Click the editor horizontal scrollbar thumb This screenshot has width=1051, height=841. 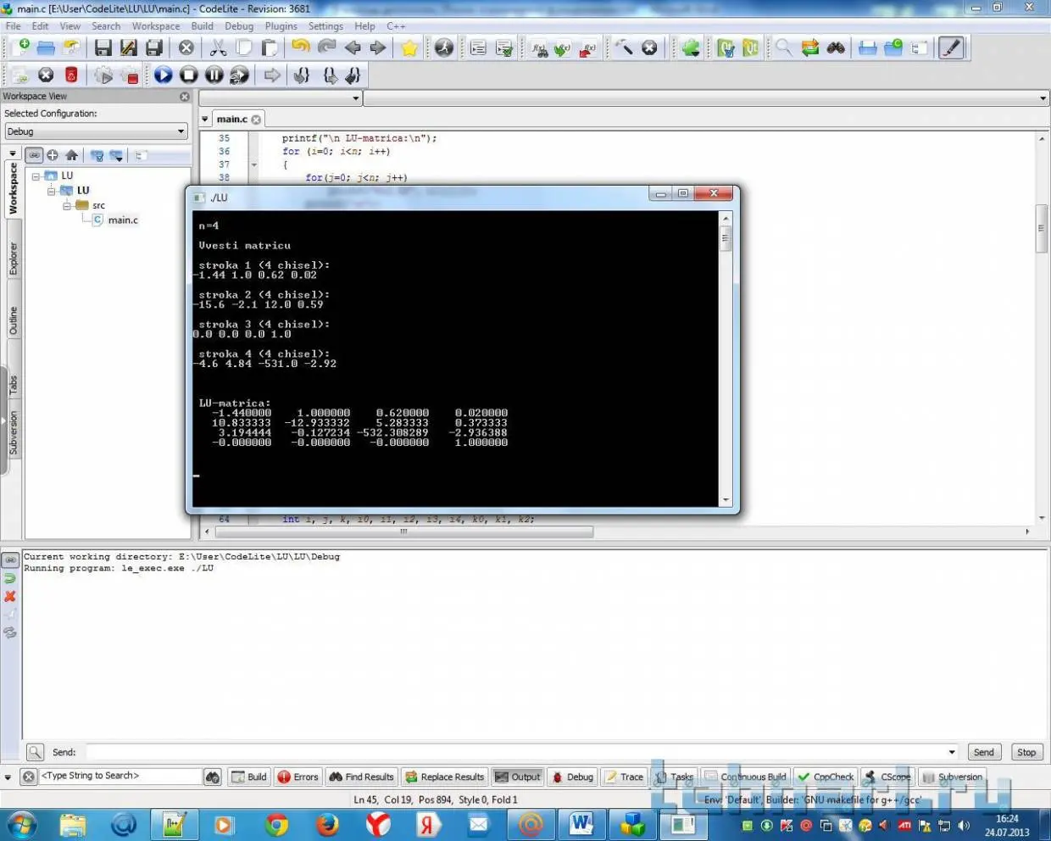pyautogui.click(x=404, y=532)
